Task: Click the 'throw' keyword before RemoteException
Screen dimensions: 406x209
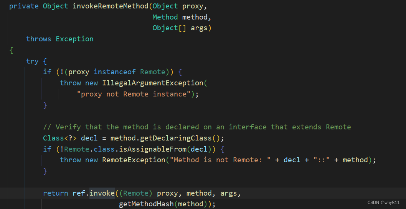Action: pos(71,160)
